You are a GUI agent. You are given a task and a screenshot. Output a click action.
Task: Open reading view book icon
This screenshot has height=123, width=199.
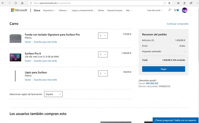point(165,3)
